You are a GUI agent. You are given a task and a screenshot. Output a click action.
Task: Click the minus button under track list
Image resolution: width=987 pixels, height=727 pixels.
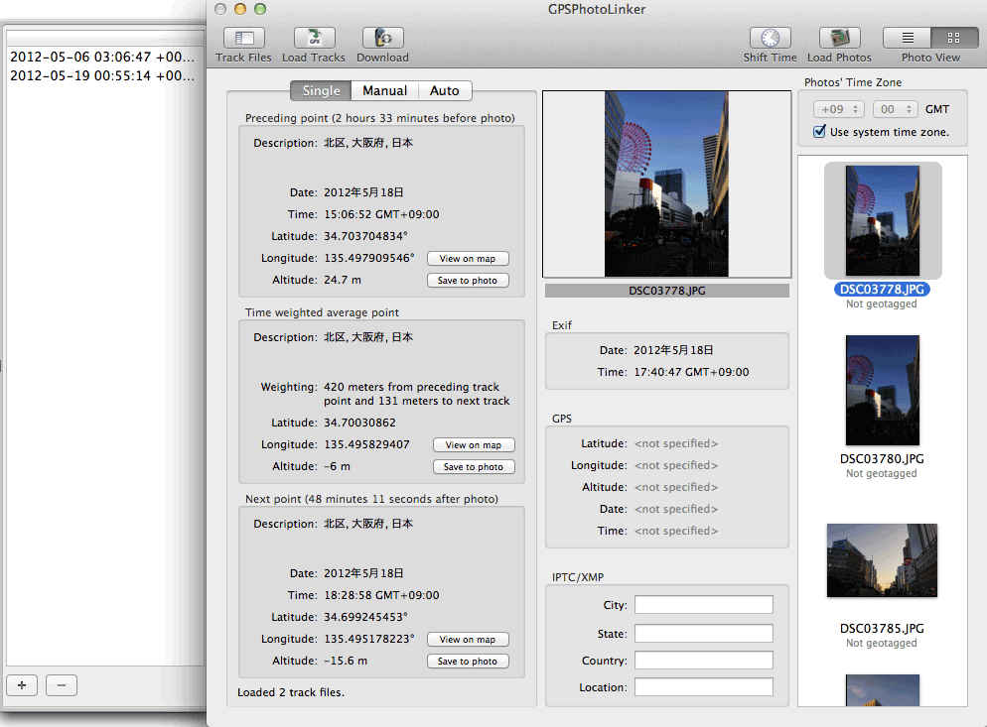(x=61, y=684)
